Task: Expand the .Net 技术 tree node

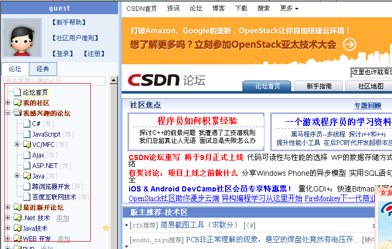Action: (7, 217)
